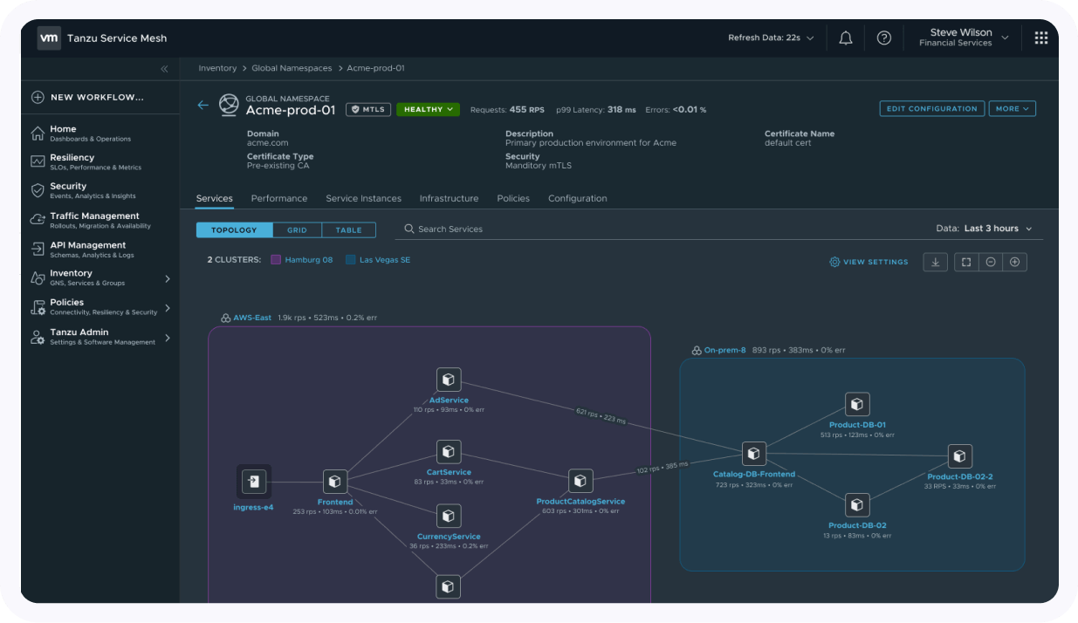This screenshot has height=623, width=1078.
Task: Click the Acme-prod-01 breadcrumb
Action: click(x=375, y=68)
